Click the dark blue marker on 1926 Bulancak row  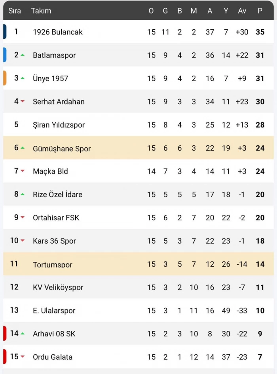coord(5,31)
